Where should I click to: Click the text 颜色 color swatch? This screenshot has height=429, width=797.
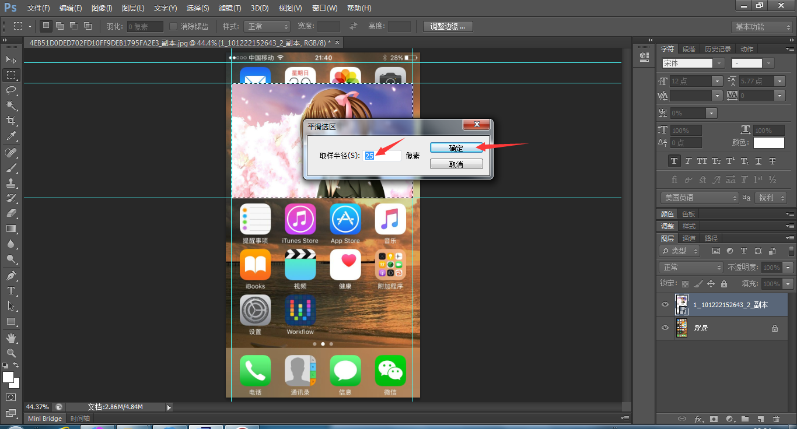[x=769, y=143]
